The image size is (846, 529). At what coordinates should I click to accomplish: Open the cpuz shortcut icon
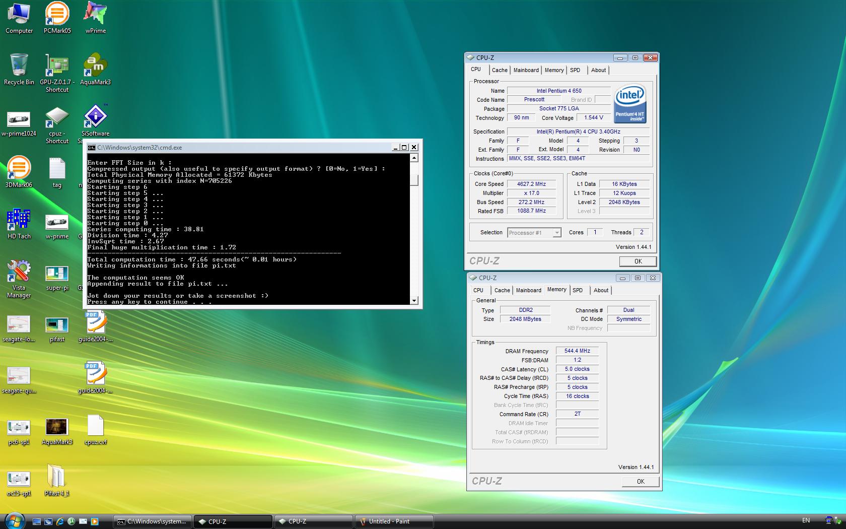click(57, 125)
